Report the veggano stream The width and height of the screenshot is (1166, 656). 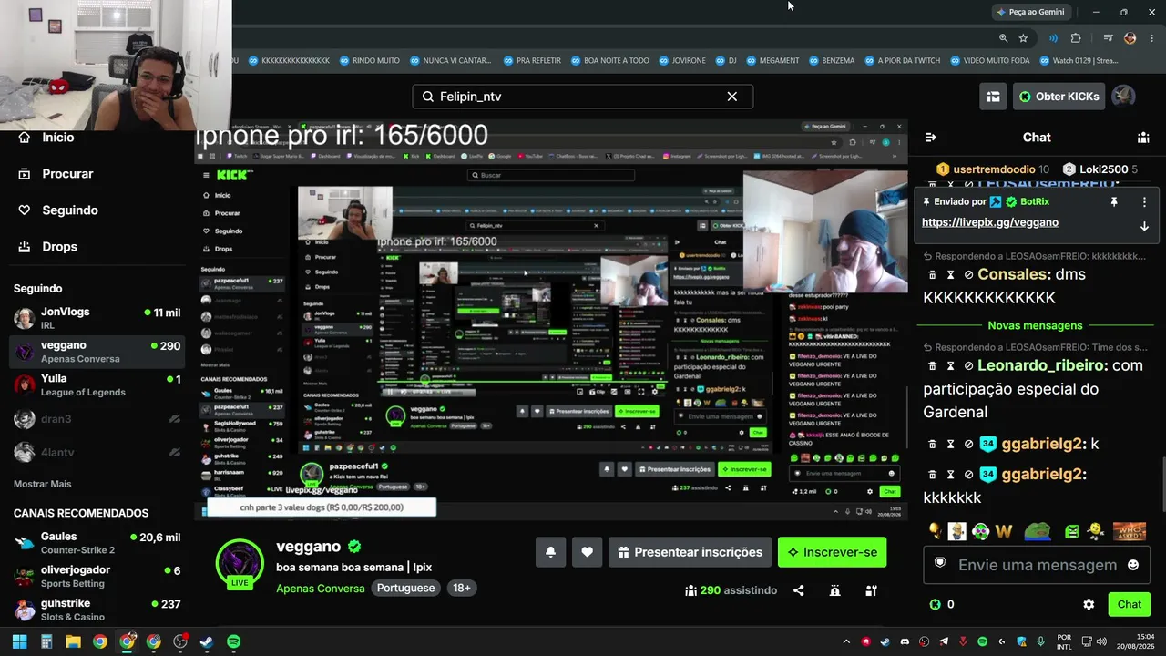point(835,590)
